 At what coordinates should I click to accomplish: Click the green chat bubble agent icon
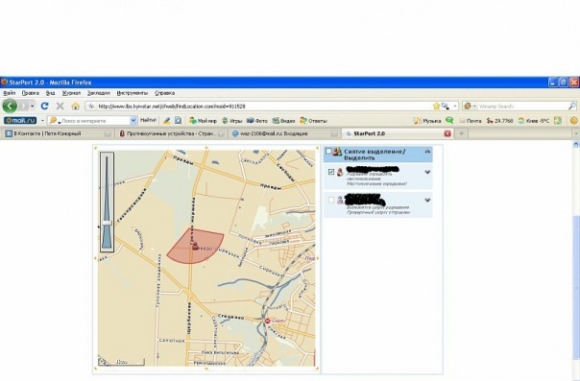click(449, 121)
